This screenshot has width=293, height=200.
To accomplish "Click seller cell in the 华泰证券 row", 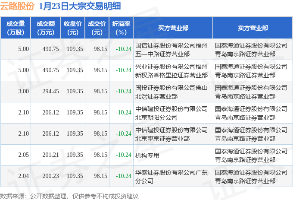I will [253, 176].
